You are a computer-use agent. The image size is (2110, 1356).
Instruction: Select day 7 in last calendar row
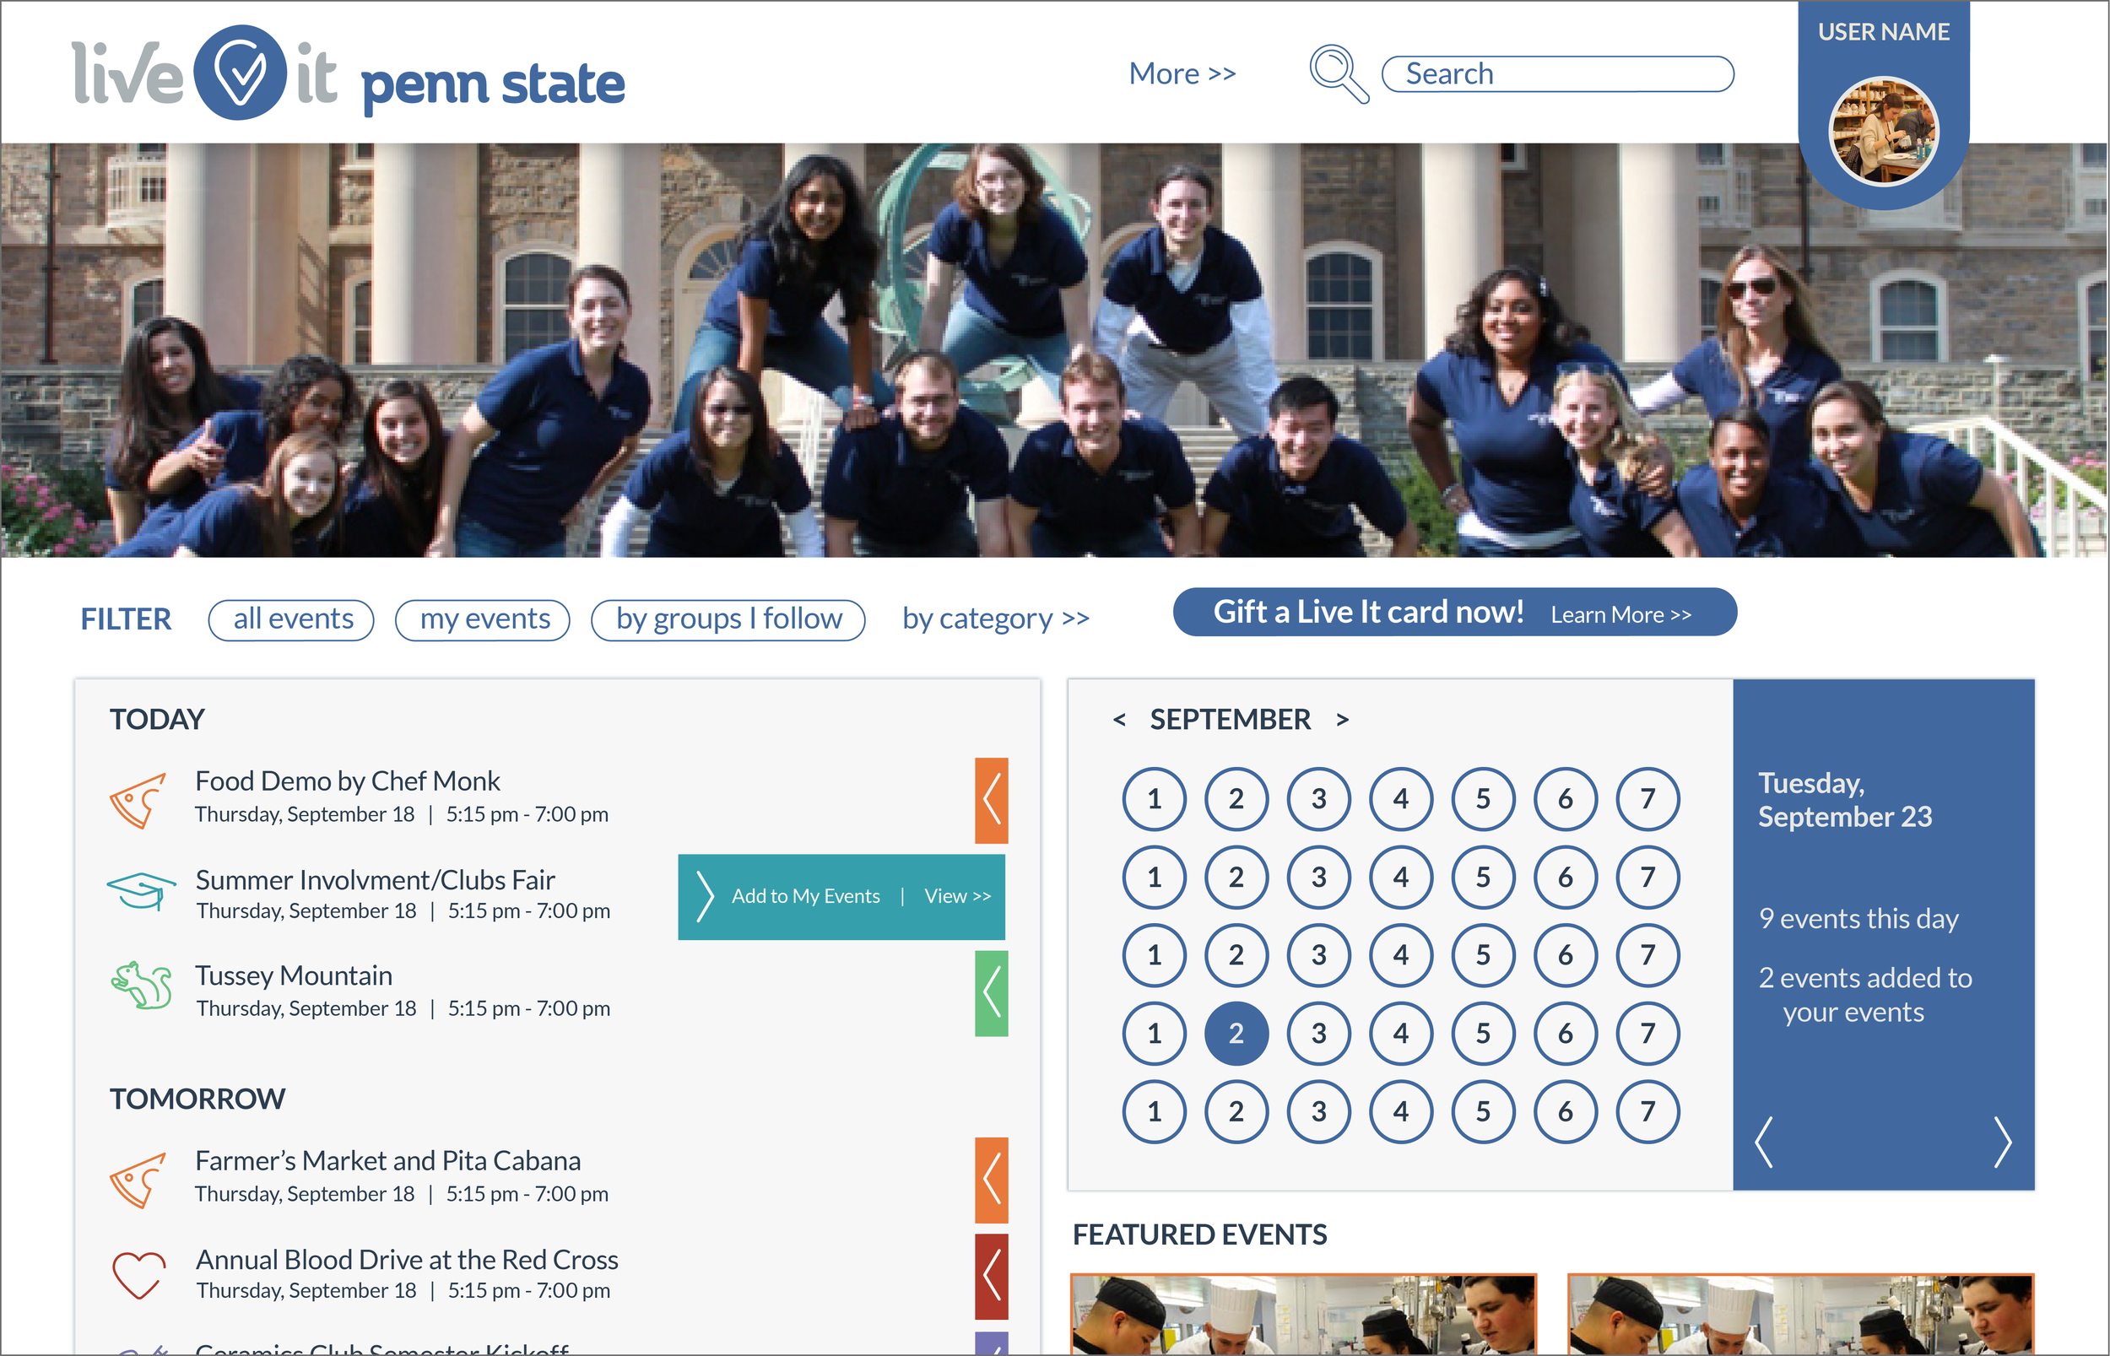point(1647,1112)
